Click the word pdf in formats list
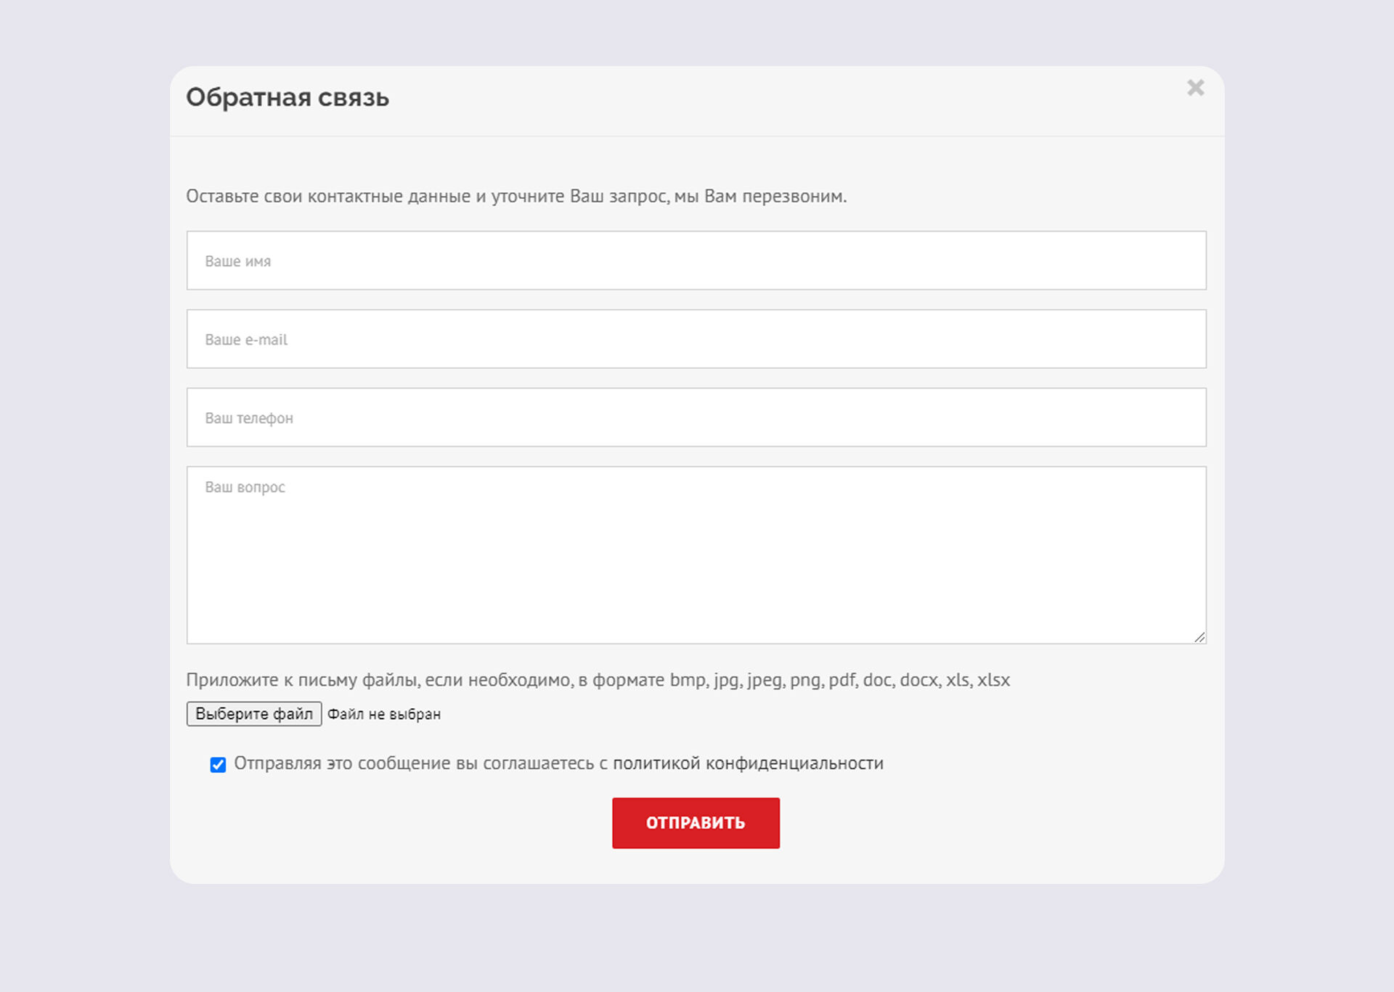The image size is (1394, 992). pyautogui.click(x=842, y=680)
